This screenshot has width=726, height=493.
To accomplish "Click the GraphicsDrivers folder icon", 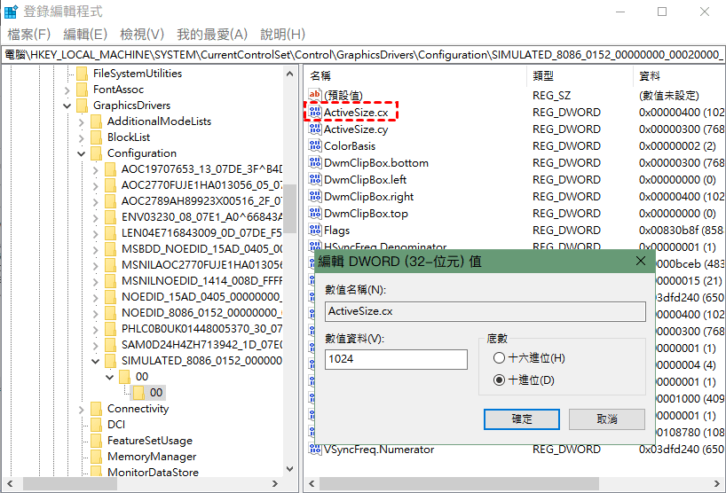I will [82, 106].
